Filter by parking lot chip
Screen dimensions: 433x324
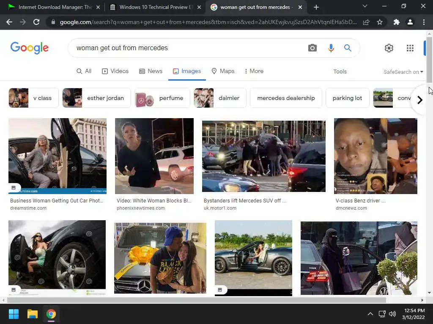[347, 98]
